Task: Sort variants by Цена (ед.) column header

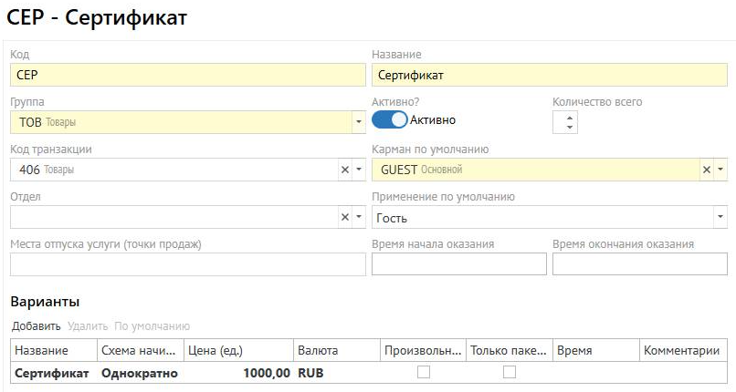Action: tap(215, 350)
